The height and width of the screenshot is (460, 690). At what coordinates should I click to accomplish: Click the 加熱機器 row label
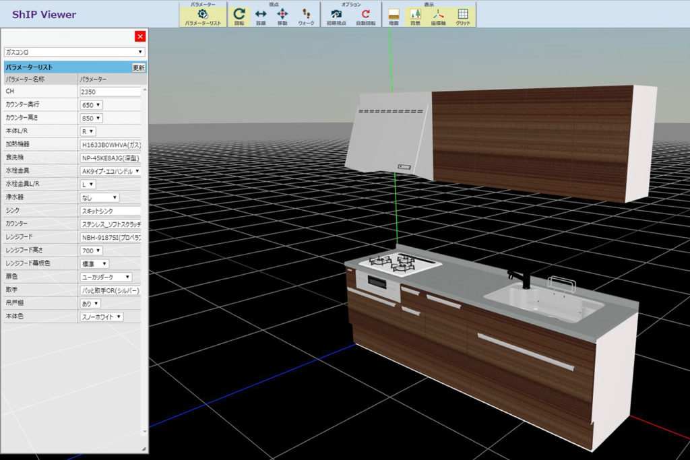point(17,144)
